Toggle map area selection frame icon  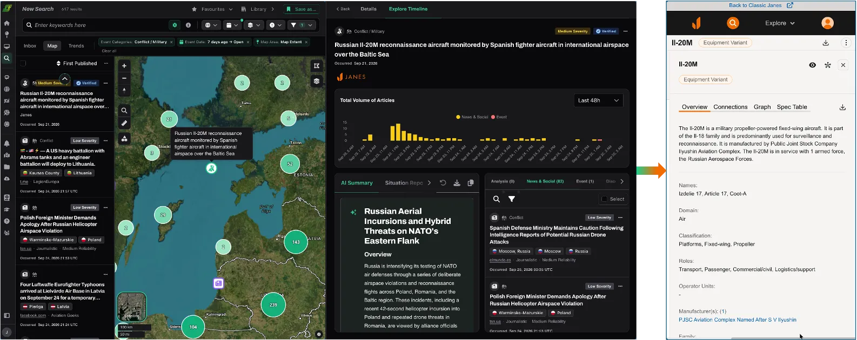[317, 65]
